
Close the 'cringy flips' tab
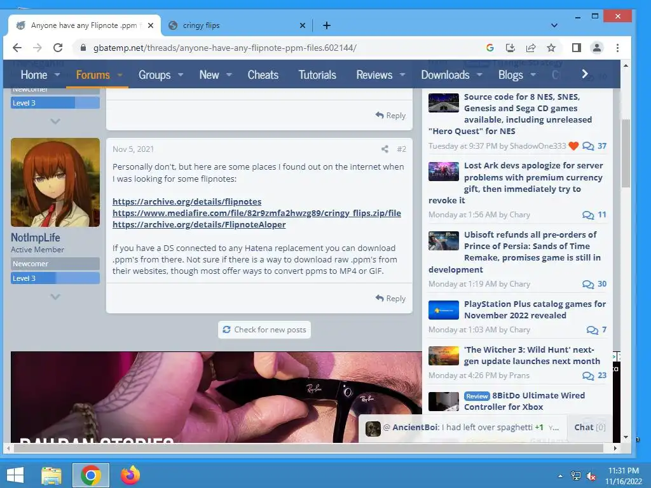302,25
